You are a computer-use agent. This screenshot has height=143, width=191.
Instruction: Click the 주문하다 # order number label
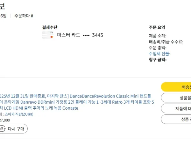24,16
